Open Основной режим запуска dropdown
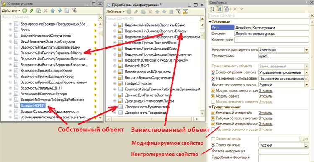Image resolution: width=314 pixels, height=162 pixels. 306,72
